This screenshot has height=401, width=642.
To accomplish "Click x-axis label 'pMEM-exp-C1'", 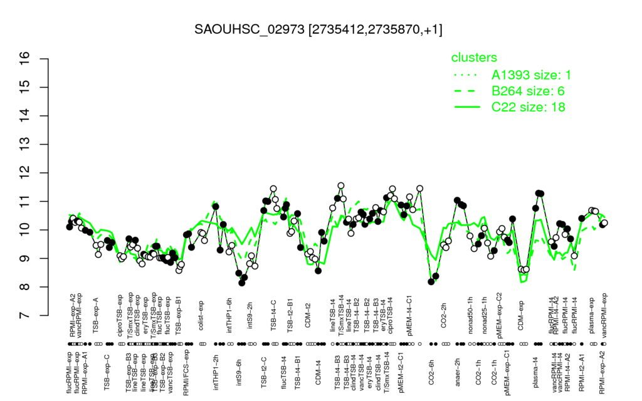I will (x=508, y=372).
